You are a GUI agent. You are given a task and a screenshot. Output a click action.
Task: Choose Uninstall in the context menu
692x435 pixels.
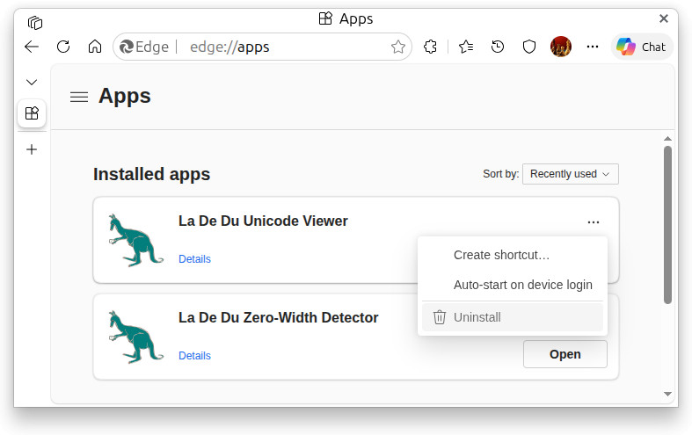(x=513, y=317)
